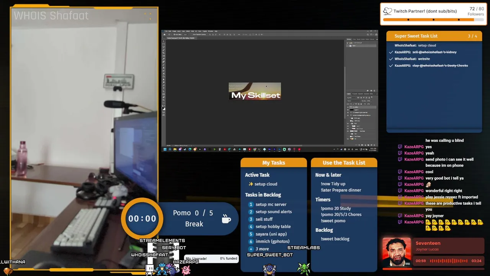Hide the copyright text layer
This screenshot has width=490, height=276.
[348, 113]
